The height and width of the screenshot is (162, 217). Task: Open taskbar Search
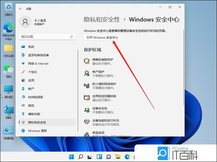tap(81, 157)
